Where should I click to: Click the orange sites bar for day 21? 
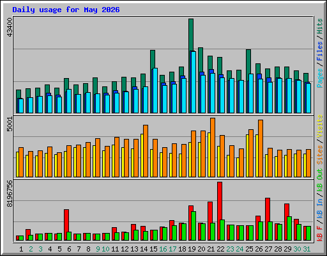tap(213, 147)
